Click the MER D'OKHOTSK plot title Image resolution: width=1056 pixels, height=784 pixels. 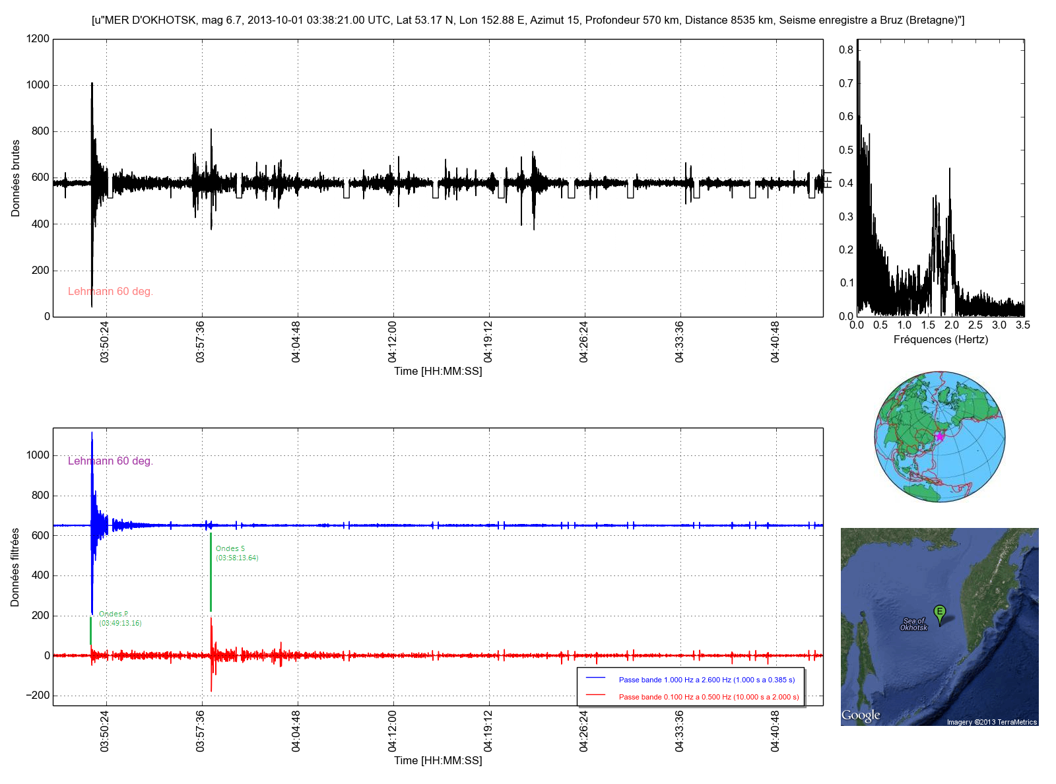pyautogui.click(x=528, y=20)
